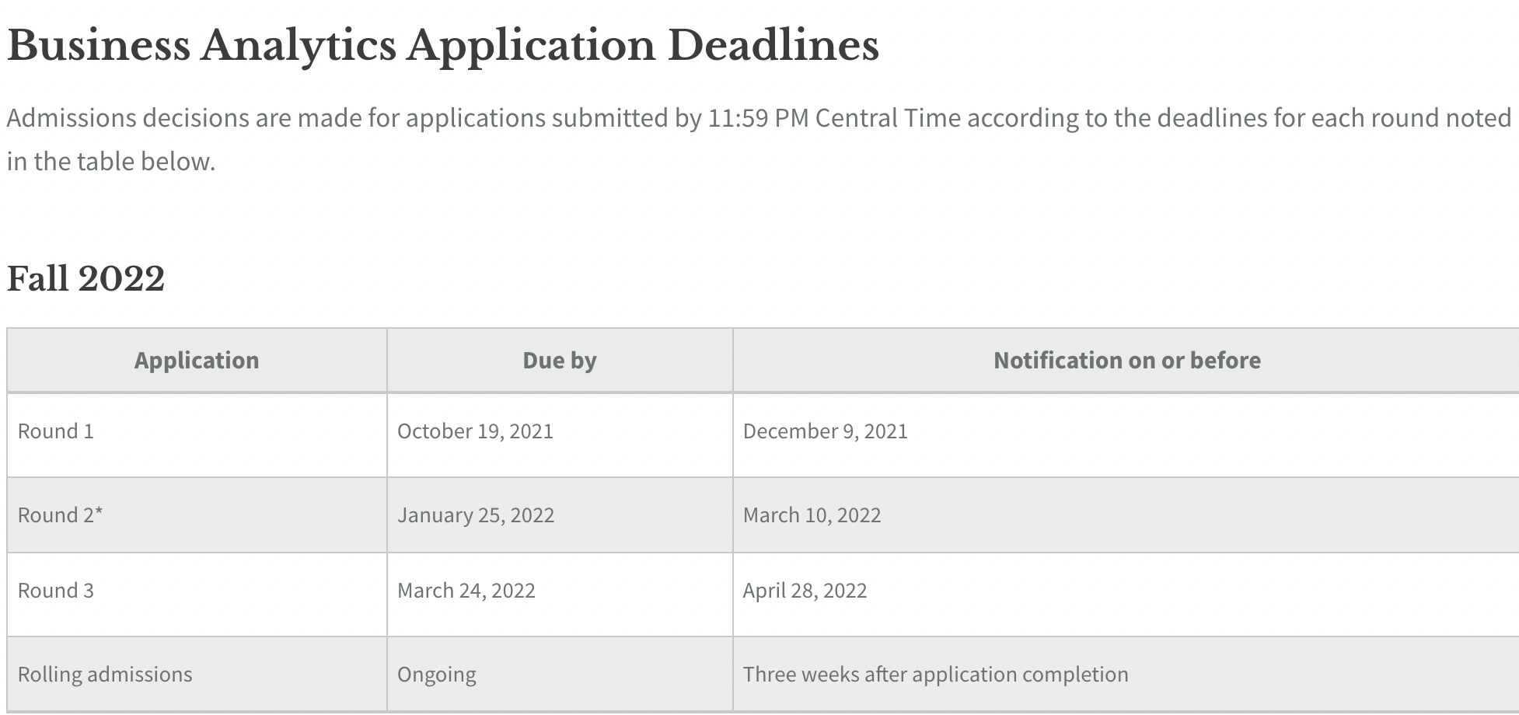Click the '11:59 PM Central Time' text

click(834, 118)
